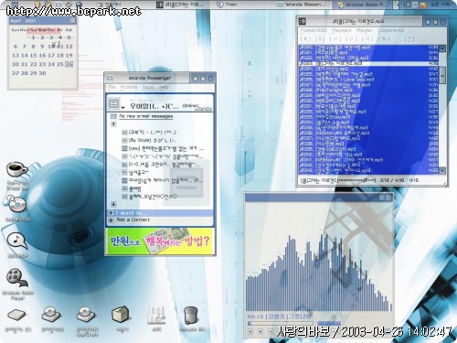
Task: Click Previous track in foobar2000 toolbar
Action: pyautogui.click(x=351, y=38)
